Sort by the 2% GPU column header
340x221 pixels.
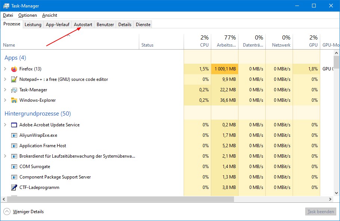coord(307,41)
